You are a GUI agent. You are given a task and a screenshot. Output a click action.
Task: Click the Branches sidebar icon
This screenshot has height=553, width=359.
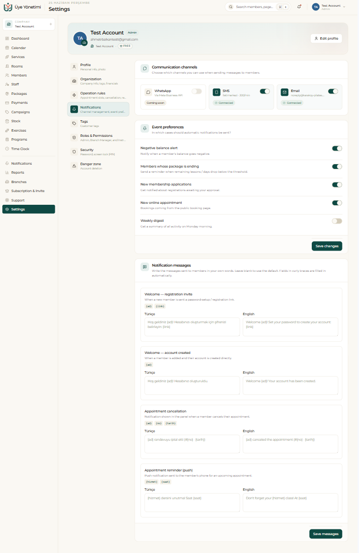[x=7, y=182]
